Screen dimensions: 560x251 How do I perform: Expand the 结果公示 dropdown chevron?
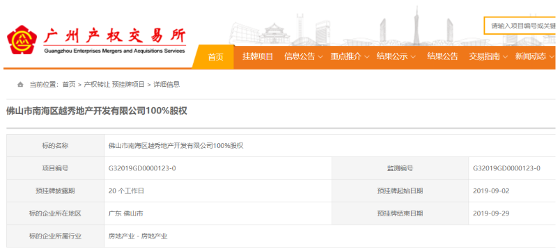413,57
